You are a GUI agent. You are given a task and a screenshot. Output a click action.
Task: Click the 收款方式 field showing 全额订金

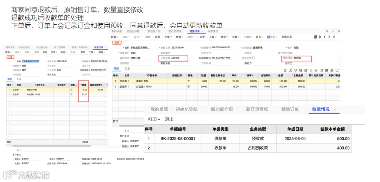(x=140, y=58)
